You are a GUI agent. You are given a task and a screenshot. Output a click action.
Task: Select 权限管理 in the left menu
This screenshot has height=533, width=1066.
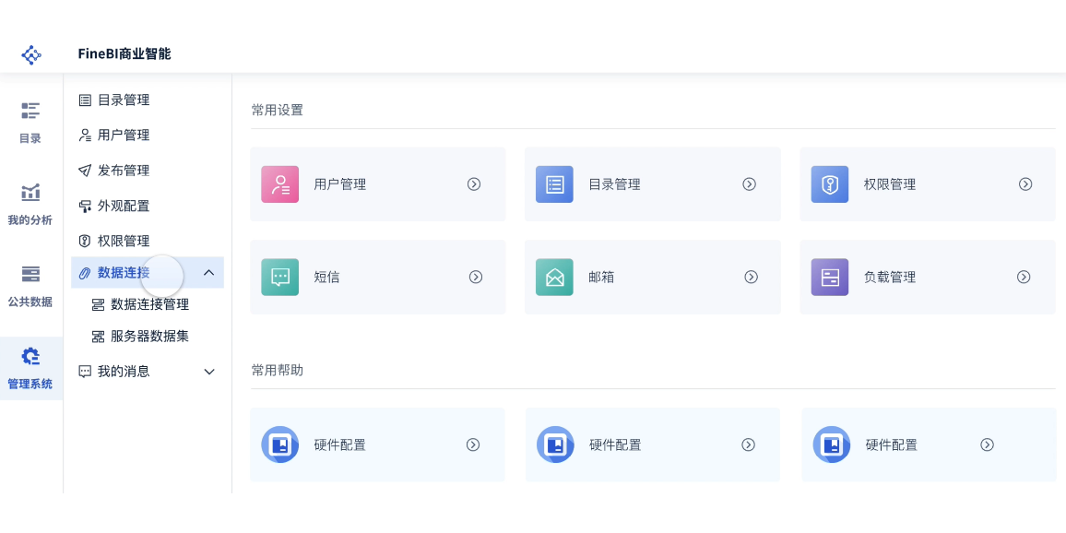(x=123, y=241)
